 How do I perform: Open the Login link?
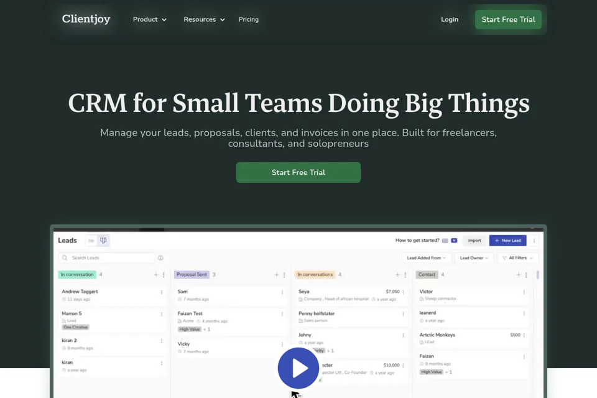pos(450,19)
